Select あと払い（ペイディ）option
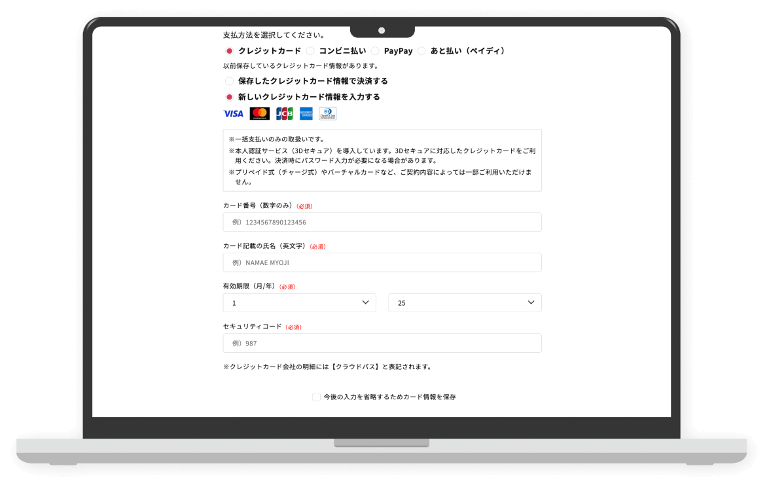Screen dimensions: 769x487 pos(421,51)
